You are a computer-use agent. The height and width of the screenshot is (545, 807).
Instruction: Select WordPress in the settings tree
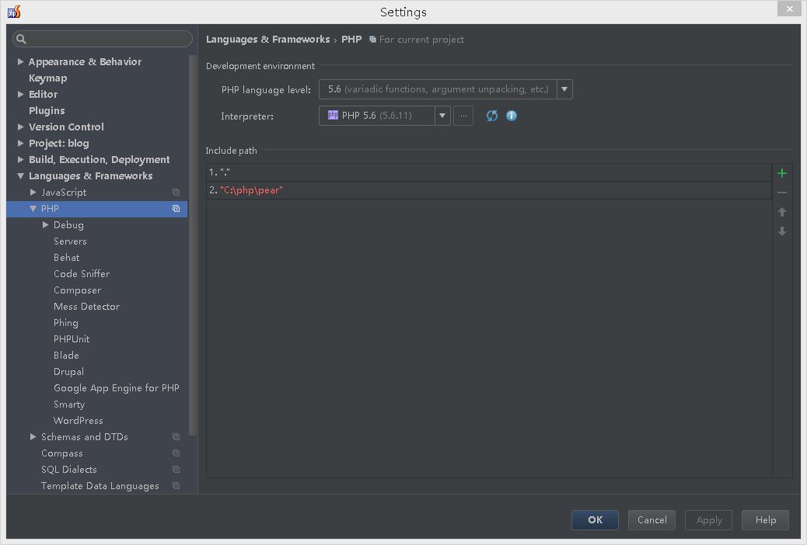click(76, 420)
